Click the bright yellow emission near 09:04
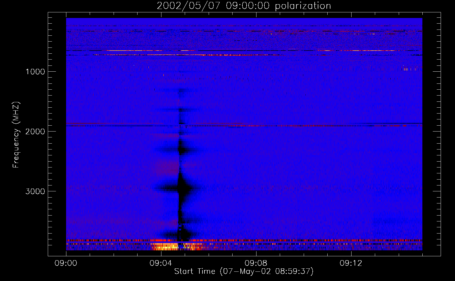 pos(166,247)
